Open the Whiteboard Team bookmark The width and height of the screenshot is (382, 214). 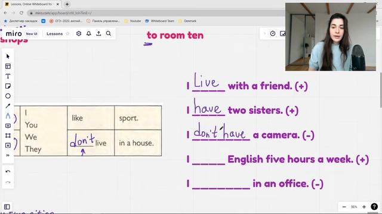point(160,21)
